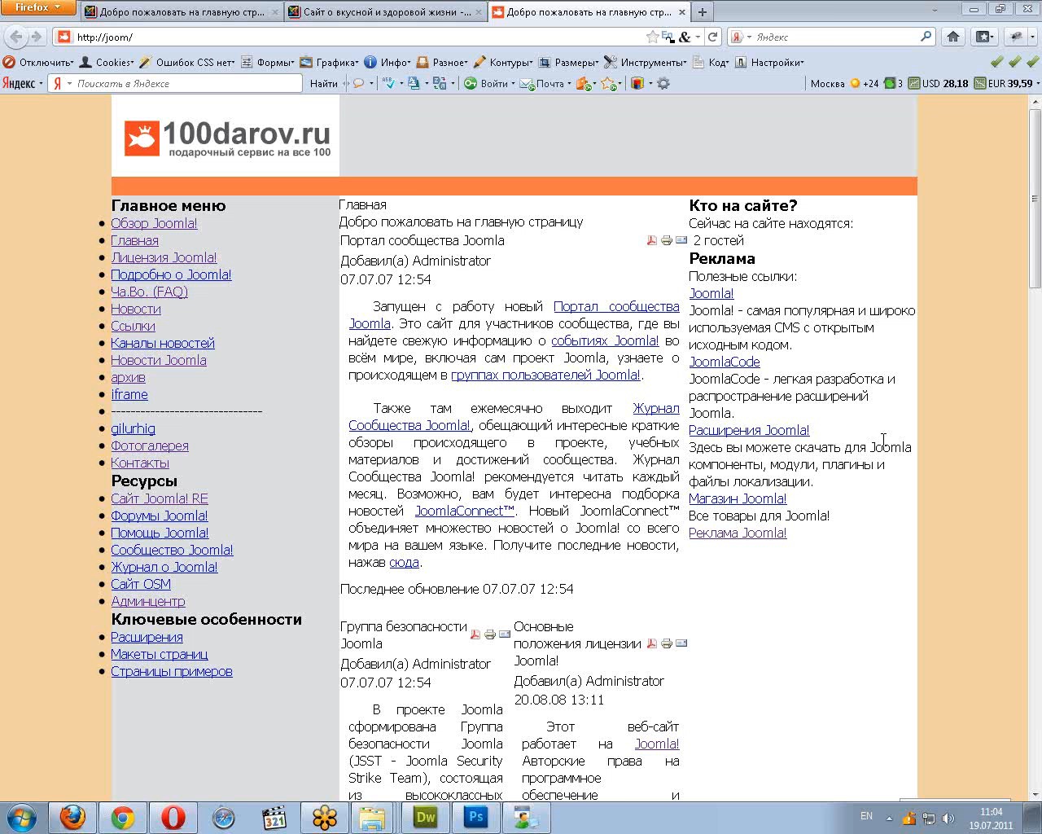Click the Лицензия Joomla! link
Viewport: 1042px width, 834px height.
click(164, 257)
